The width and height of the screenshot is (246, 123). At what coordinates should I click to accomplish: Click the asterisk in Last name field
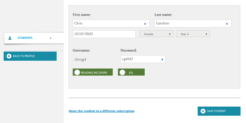click(227, 24)
